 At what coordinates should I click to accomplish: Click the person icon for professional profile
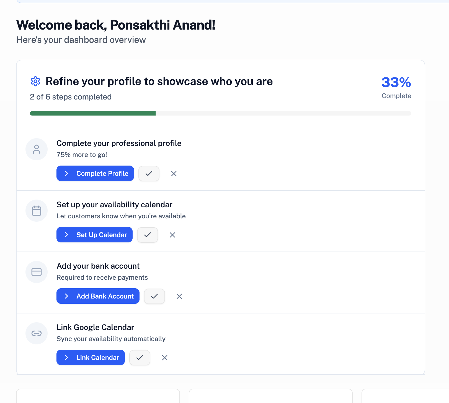(37, 149)
